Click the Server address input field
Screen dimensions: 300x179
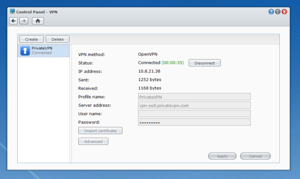coord(194,105)
